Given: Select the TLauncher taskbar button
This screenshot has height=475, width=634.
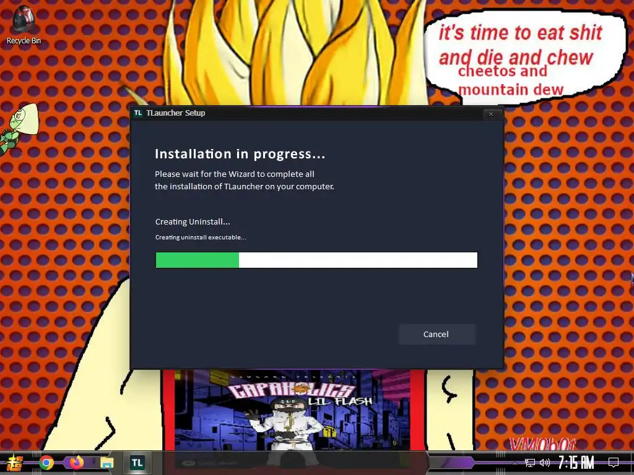Looking at the screenshot, I should (137, 463).
